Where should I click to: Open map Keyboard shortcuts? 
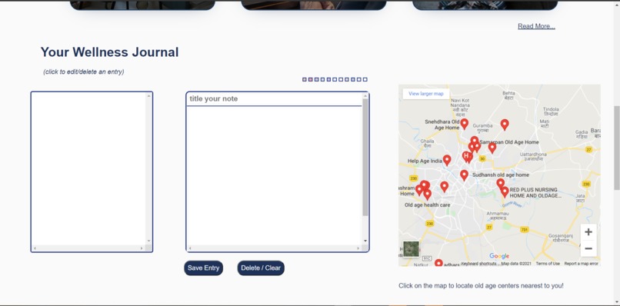click(478, 264)
